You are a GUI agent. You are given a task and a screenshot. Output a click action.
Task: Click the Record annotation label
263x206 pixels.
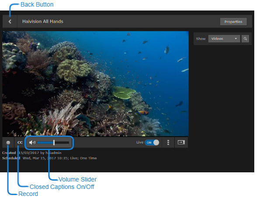point(28,194)
